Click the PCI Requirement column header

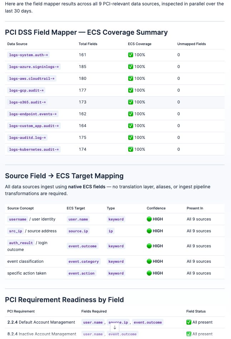(x=21, y=311)
